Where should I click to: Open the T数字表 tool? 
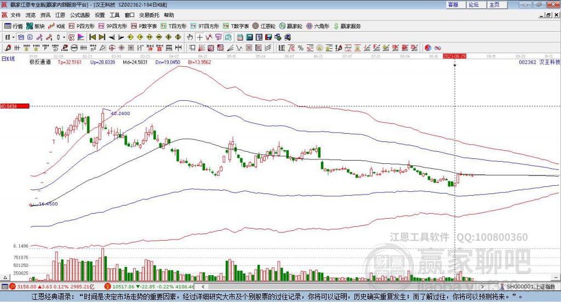point(236,26)
